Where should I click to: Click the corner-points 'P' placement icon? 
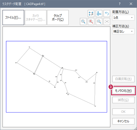pos(91,14)
